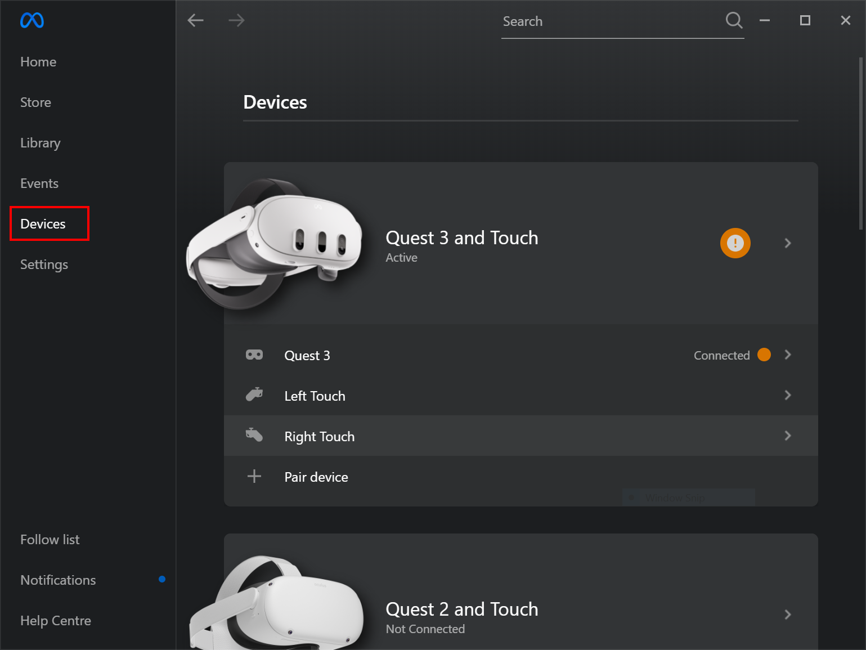Open Notifications from the sidebar

tap(58, 580)
